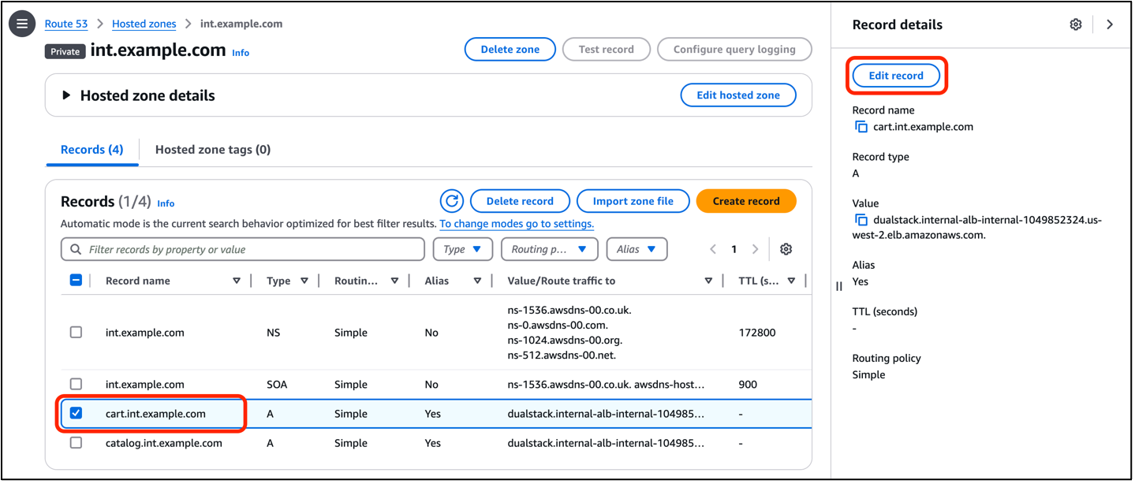
Task: Switch to the Hosted zone tags tab
Action: pyautogui.click(x=213, y=150)
